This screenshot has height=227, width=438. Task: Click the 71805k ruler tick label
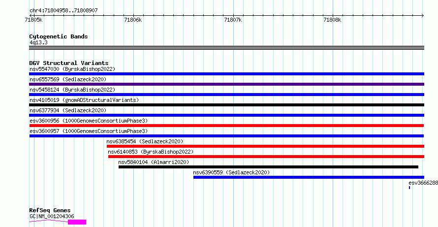34,20
